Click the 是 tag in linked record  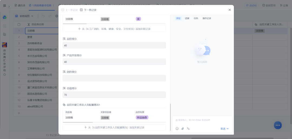tap(138, 19)
